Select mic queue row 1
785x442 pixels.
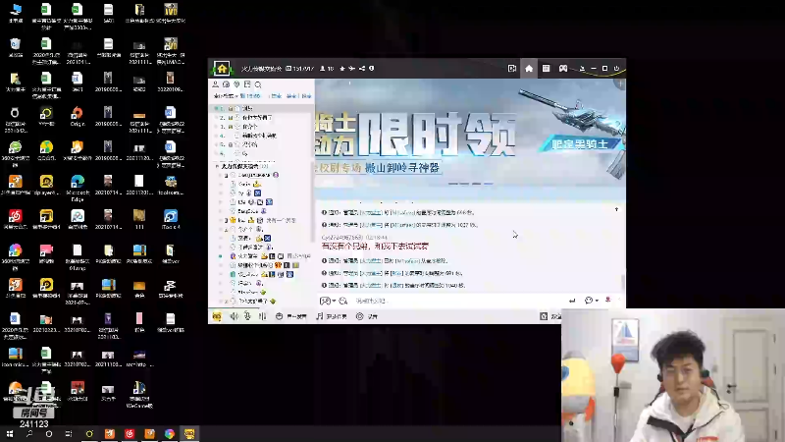point(262,108)
